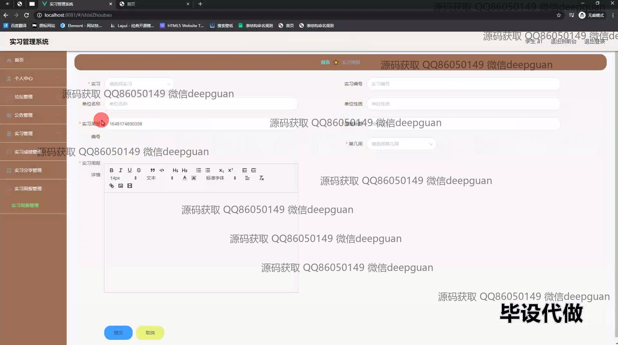The height and width of the screenshot is (345, 618).
Task: Open a new browser tab
Action: pyautogui.click(x=200, y=4)
